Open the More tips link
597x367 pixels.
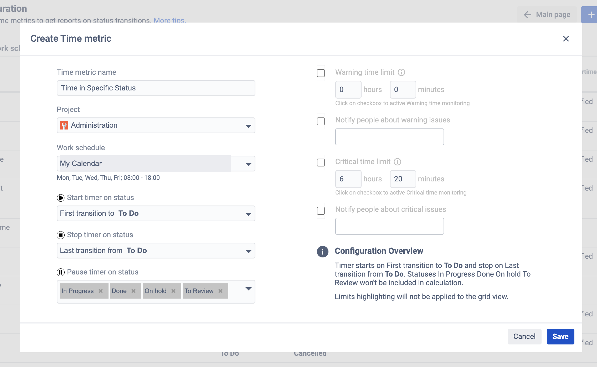pyautogui.click(x=169, y=20)
